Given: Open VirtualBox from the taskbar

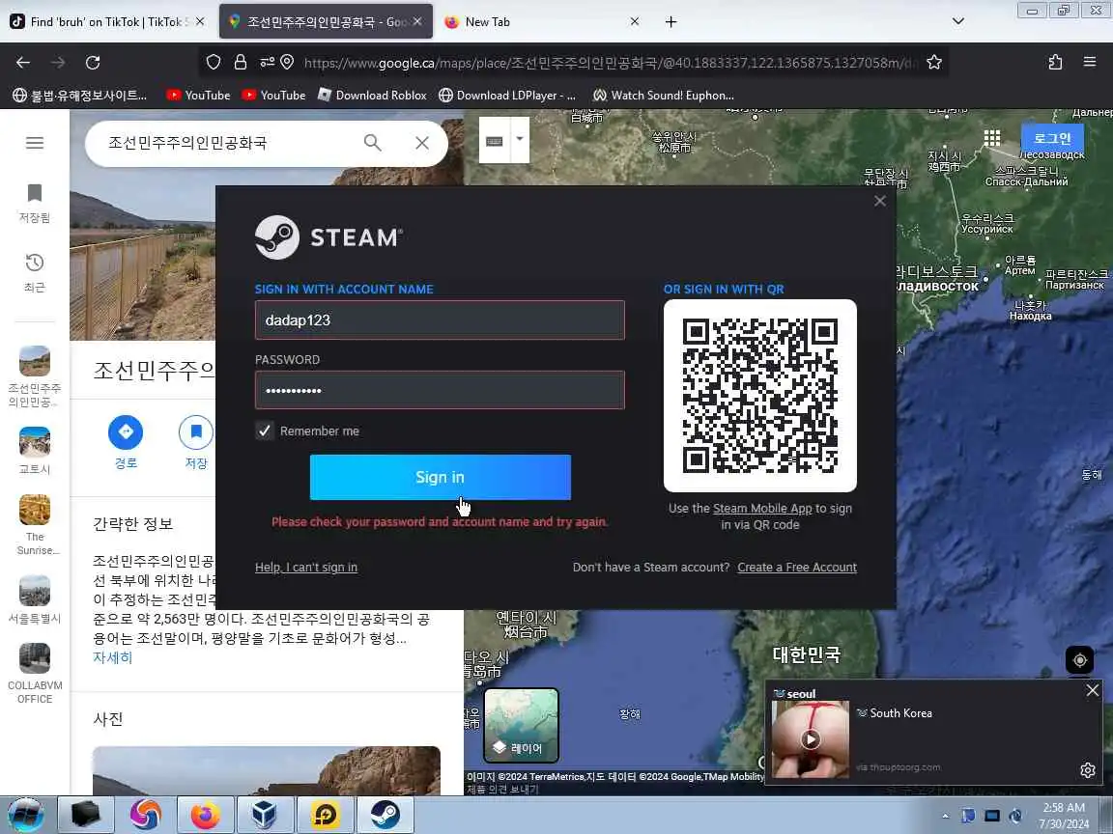Looking at the screenshot, I should (x=264, y=815).
